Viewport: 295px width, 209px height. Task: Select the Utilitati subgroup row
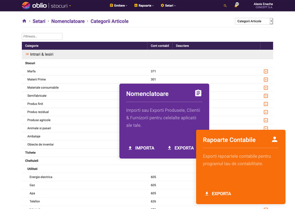pyautogui.click(x=109, y=169)
